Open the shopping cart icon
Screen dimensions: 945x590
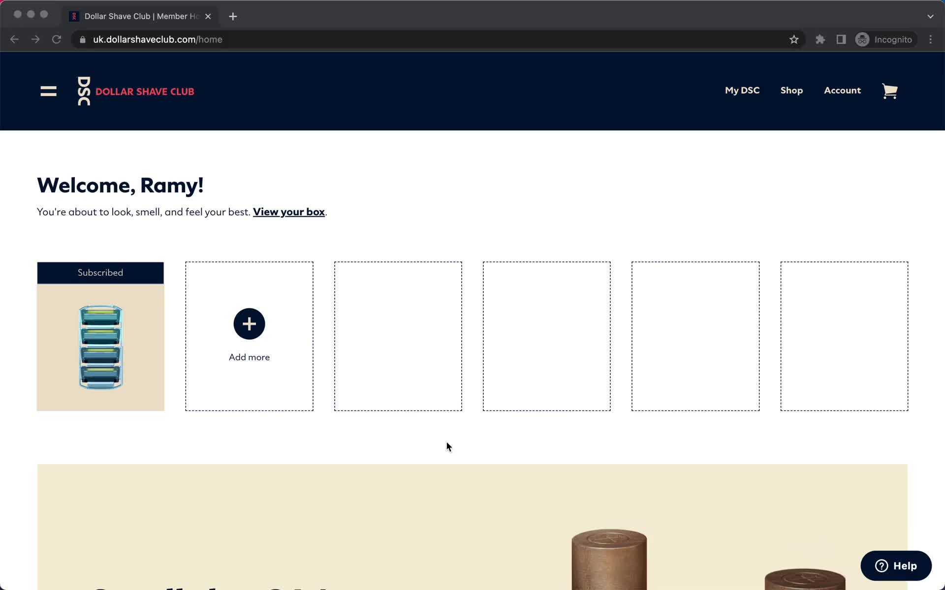coord(889,91)
